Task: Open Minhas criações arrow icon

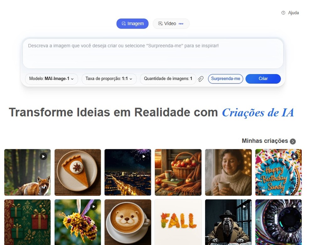Action: 293,141
